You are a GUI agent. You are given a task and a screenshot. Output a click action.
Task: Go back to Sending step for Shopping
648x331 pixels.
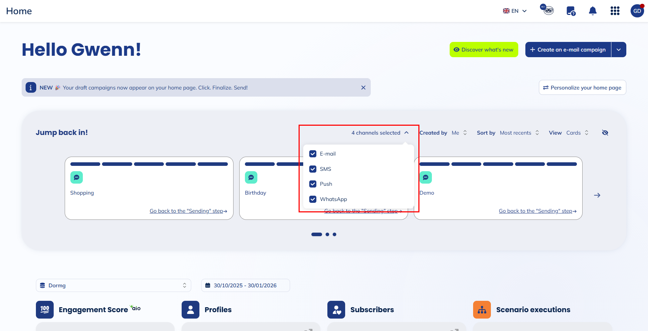188,211
